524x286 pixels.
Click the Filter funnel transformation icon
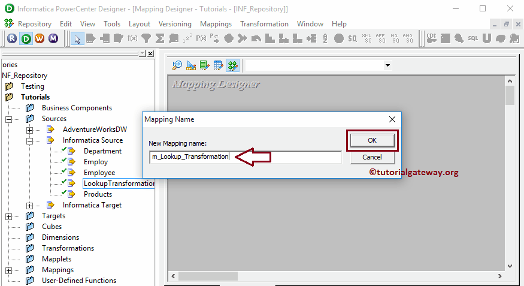(x=146, y=38)
